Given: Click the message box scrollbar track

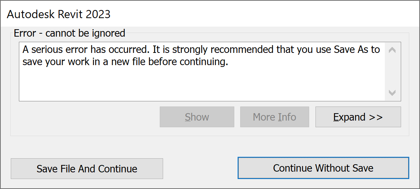Looking at the screenshot, I should (393, 71).
